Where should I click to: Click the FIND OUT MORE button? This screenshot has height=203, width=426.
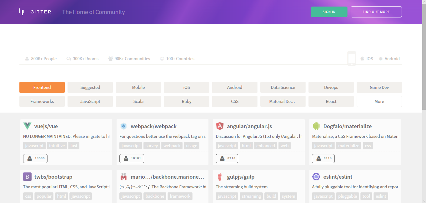[376, 12]
